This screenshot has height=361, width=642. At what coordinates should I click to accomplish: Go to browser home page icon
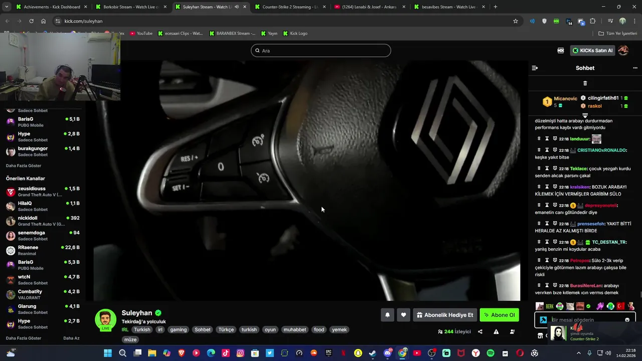click(x=43, y=21)
